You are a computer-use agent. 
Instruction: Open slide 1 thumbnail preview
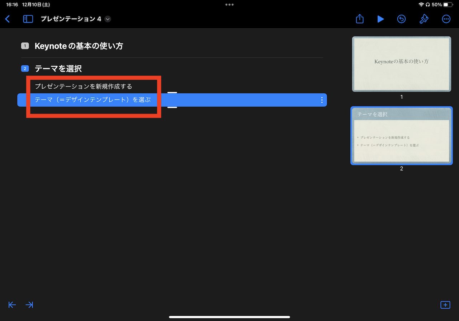point(401,64)
